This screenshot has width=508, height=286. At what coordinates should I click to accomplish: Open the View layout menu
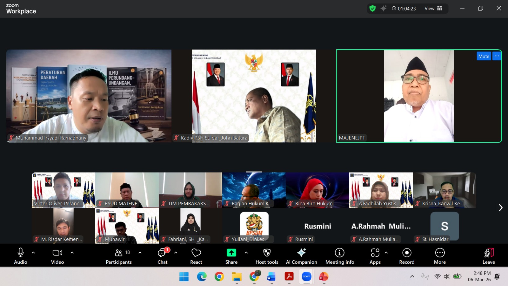(433, 9)
